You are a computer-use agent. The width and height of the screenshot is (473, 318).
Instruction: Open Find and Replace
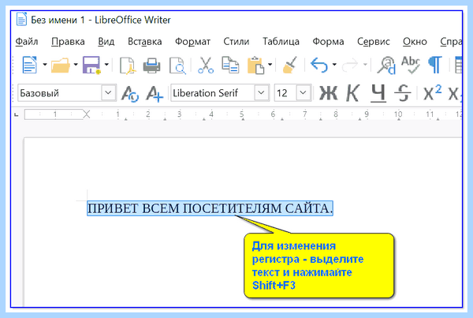tap(386, 65)
